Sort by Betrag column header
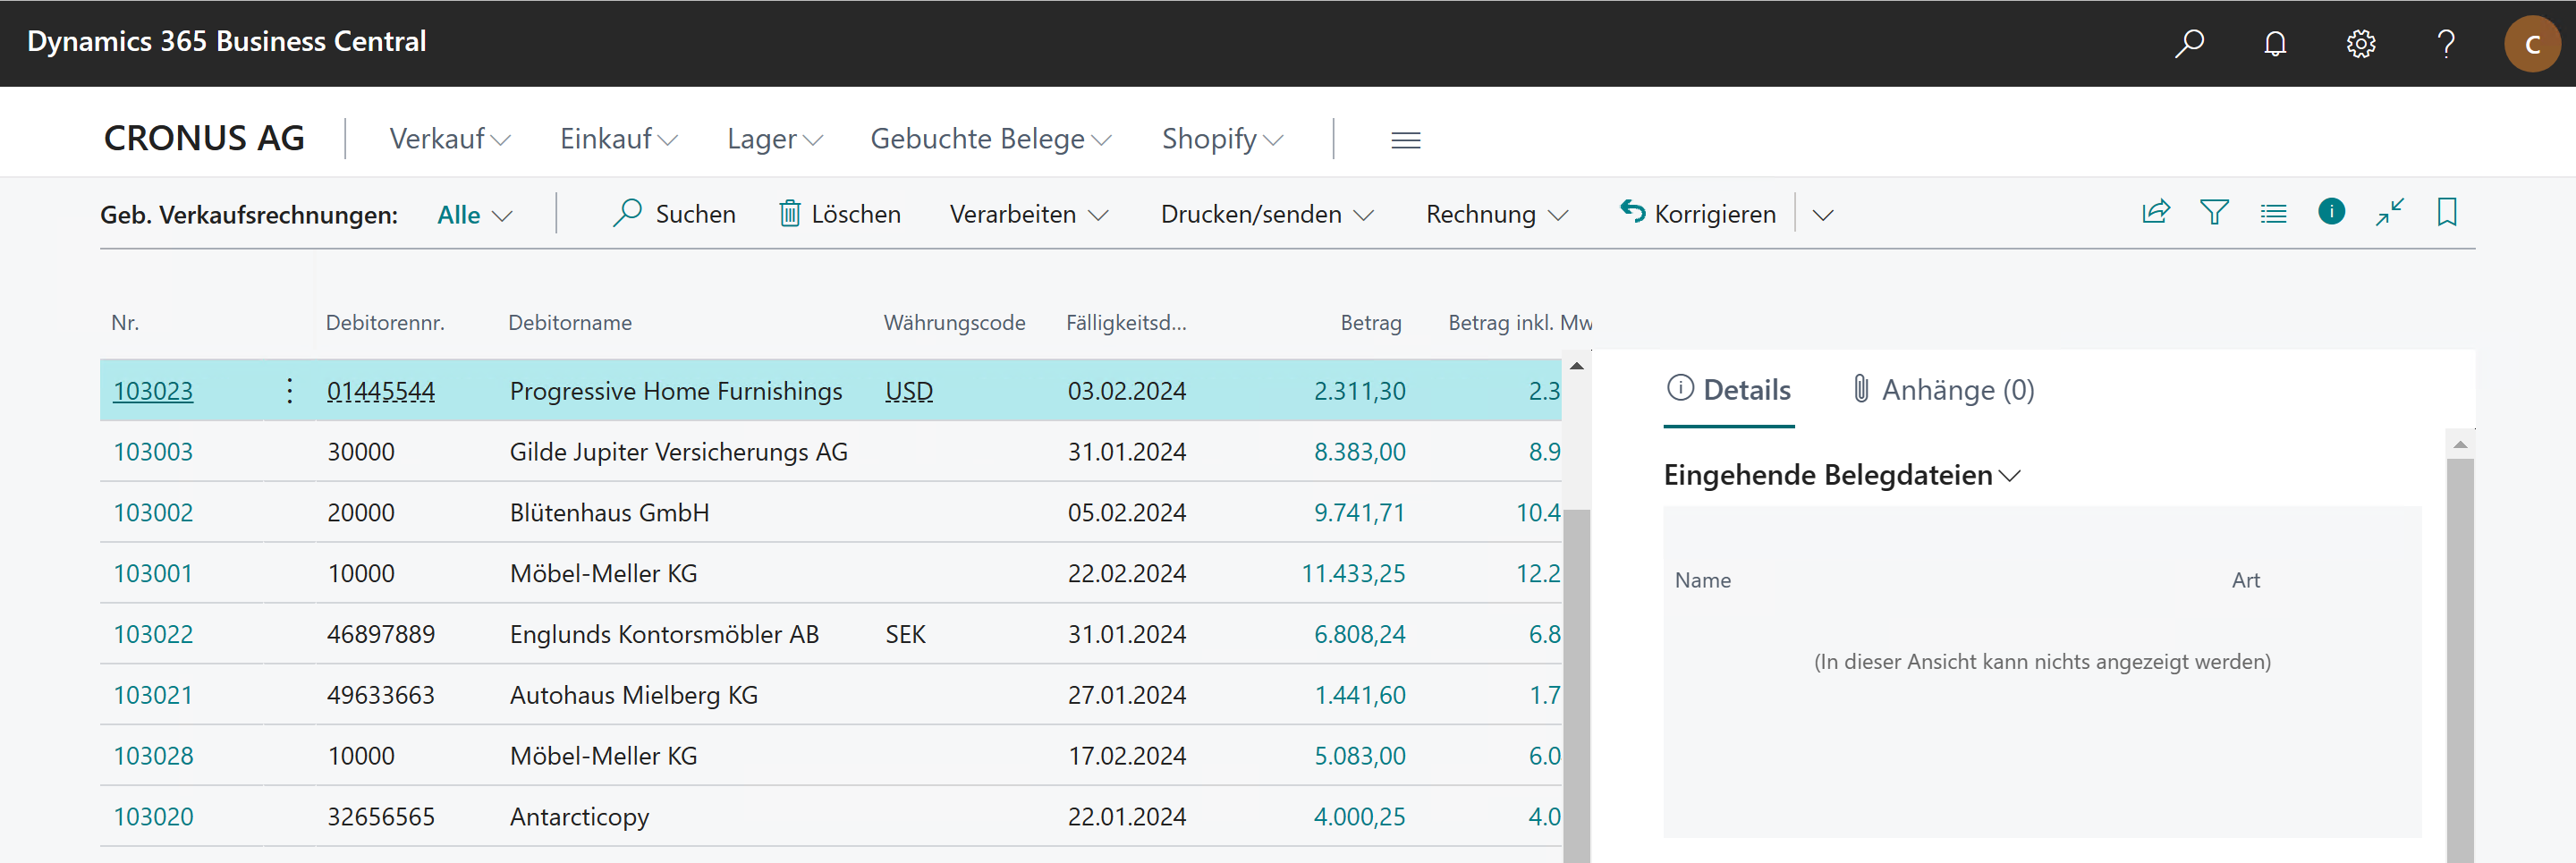The image size is (2576, 863). [1370, 323]
